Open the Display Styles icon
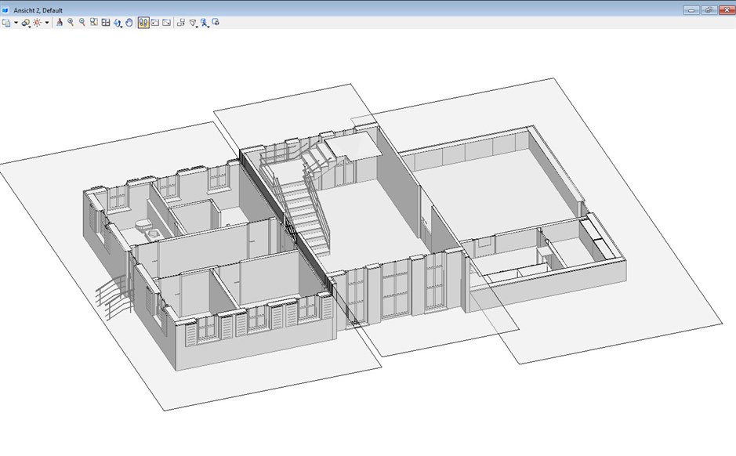736x456 pixels. pos(26,23)
